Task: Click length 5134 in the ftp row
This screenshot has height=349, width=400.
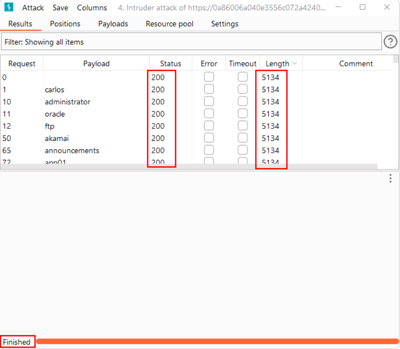Action: click(271, 126)
